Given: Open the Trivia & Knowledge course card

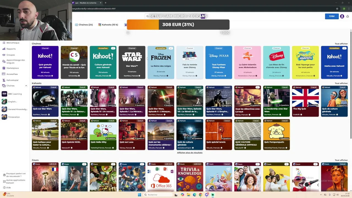Looking at the screenshot, I should click(x=190, y=177).
